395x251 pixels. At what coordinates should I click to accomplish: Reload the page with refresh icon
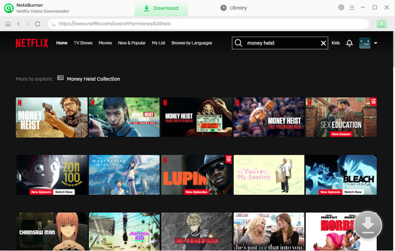click(38, 24)
